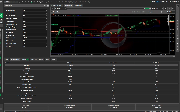
Task: Select the arrow cursor tool in right toolbar
Action: (x=178, y=7)
